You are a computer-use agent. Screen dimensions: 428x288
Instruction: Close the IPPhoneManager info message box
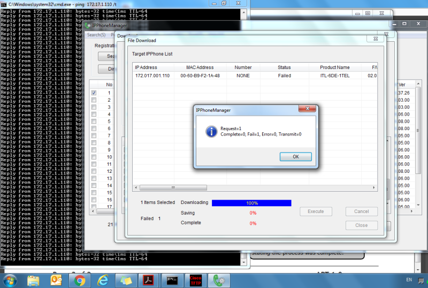307,109
